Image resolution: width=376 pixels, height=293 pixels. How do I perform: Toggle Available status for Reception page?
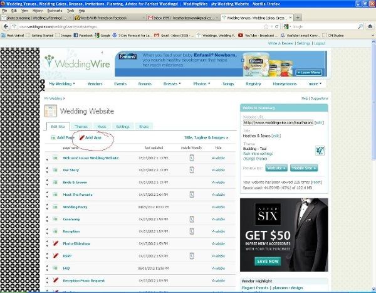218,231
